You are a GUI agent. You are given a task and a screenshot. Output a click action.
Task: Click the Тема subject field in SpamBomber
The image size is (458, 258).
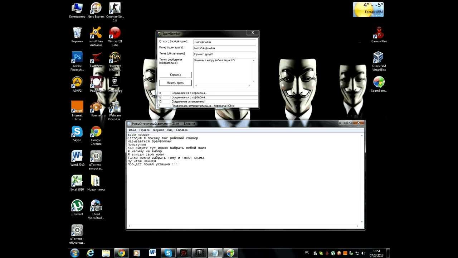pos(224,54)
